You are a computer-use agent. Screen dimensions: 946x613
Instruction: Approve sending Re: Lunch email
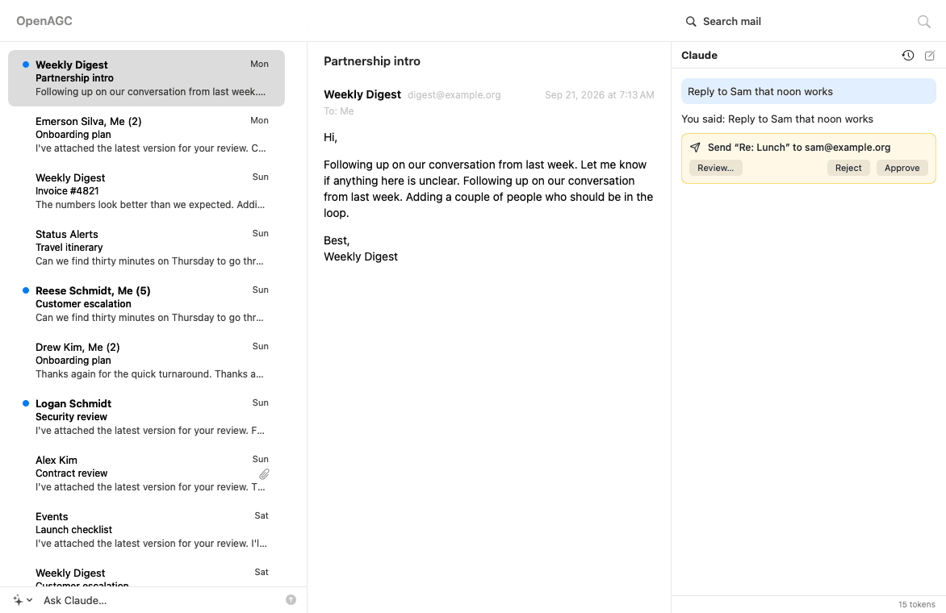tap(902, 168)
